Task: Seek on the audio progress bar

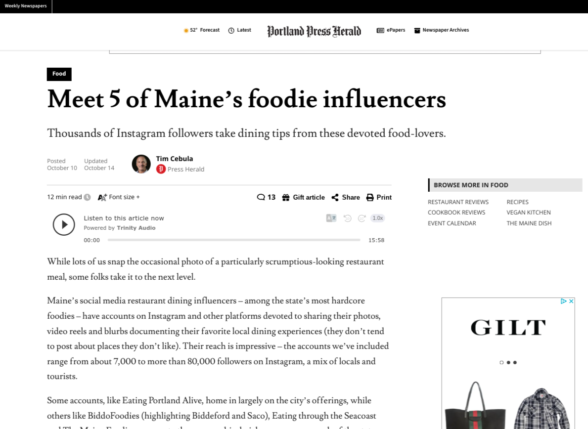Action: [x=233, y=240]
